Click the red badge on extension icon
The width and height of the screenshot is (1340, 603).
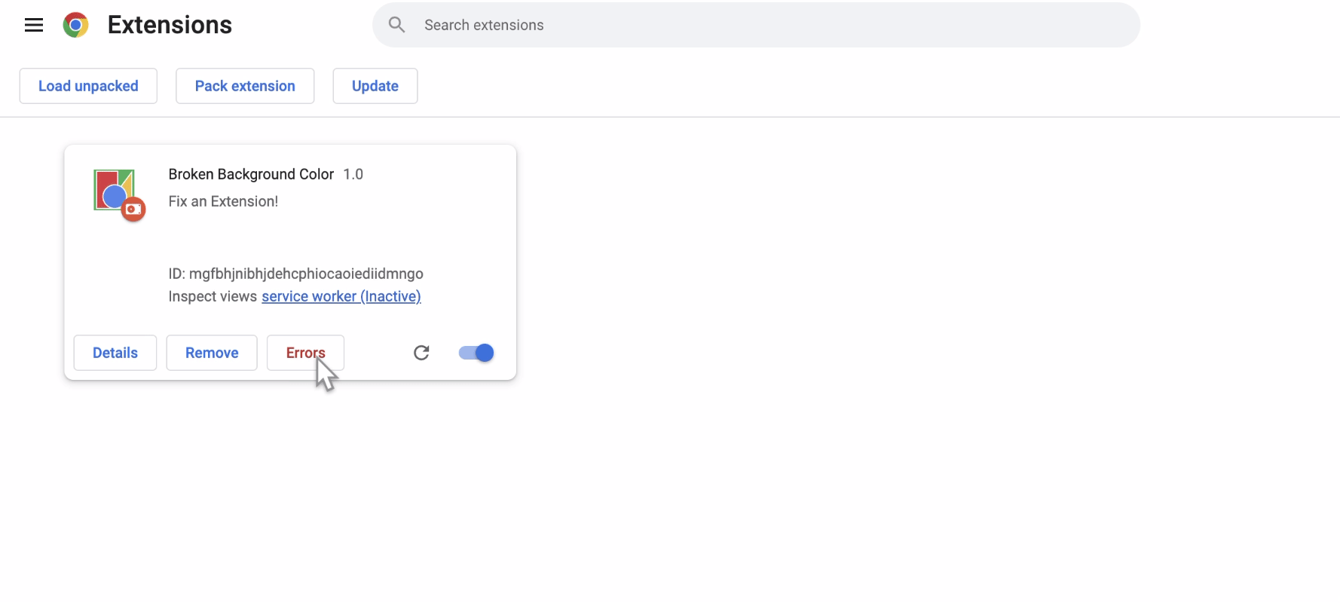pyautogui.click(x=133, y=210)
